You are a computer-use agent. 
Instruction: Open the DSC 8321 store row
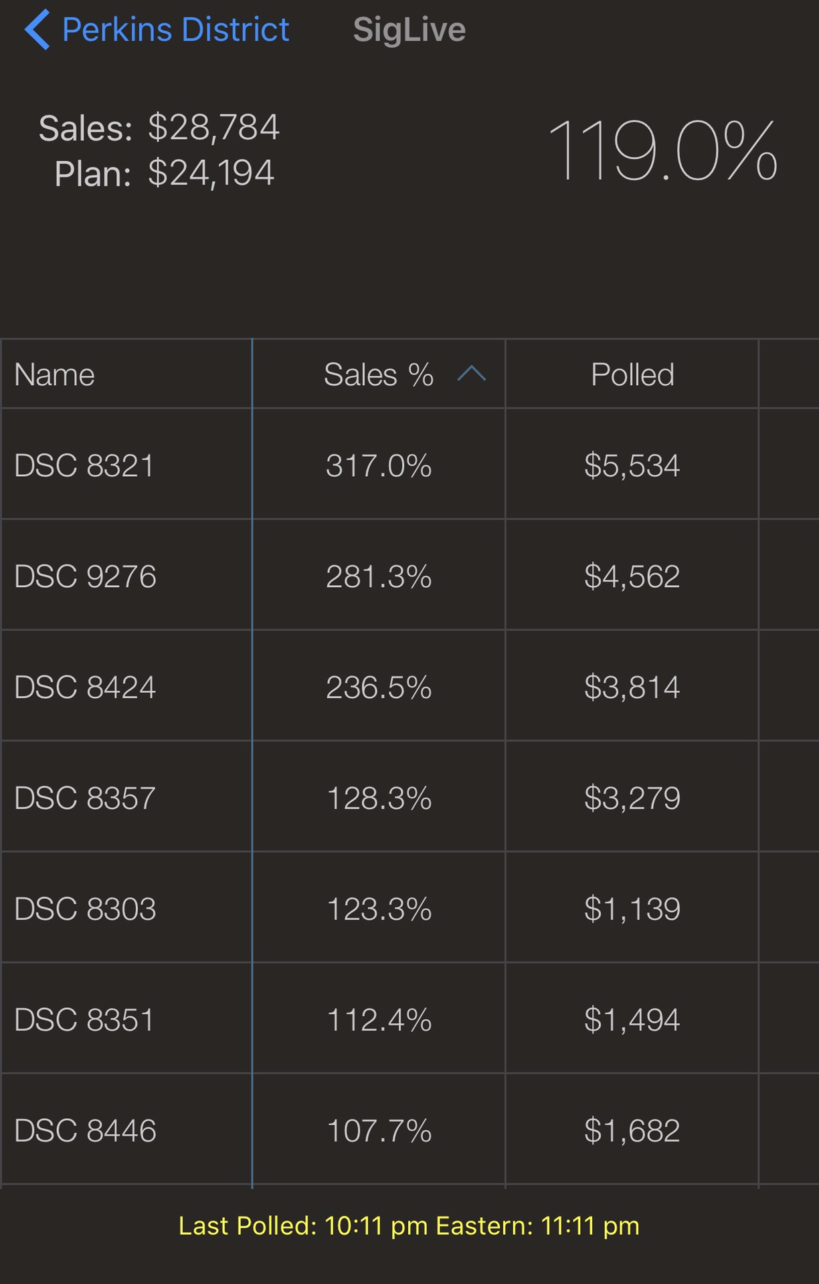pos(84,465)
